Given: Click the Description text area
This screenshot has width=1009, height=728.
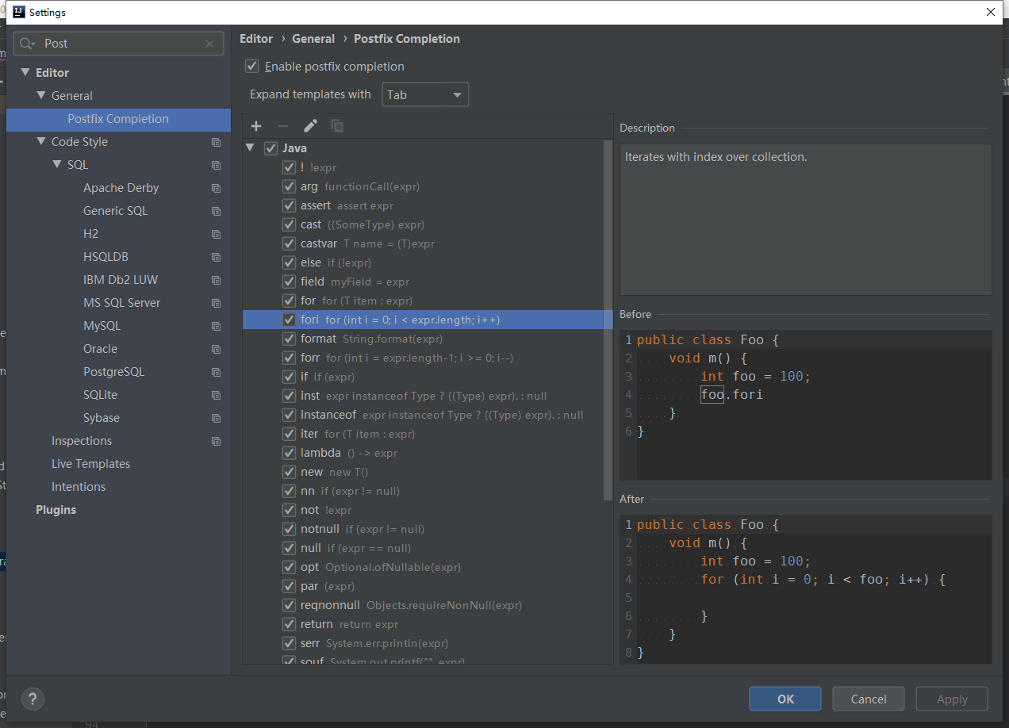Looking at the screenshot, I should point(805,220).
